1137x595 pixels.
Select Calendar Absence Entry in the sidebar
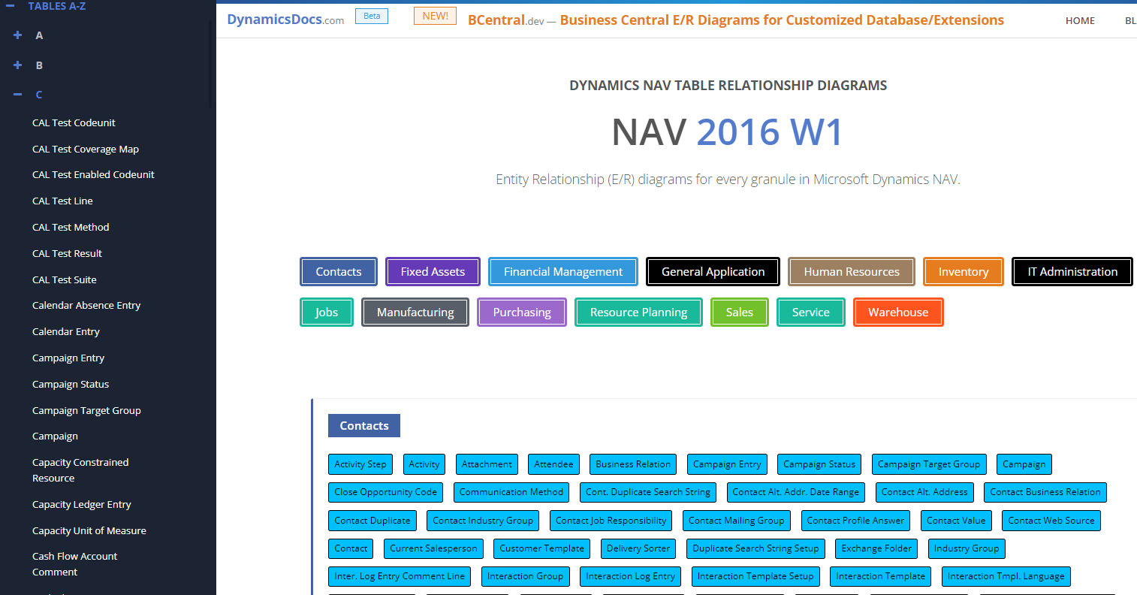click(x=86, y=305)
